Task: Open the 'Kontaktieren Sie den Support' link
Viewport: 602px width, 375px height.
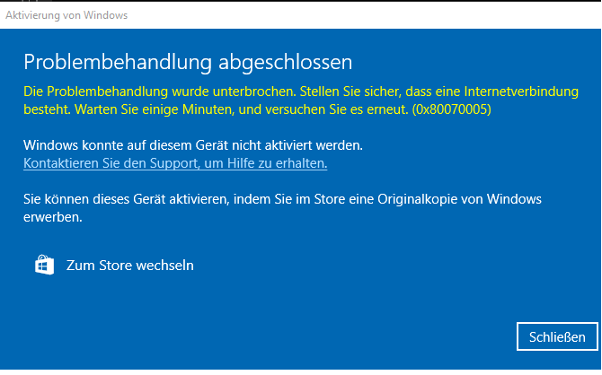Action: click(175, 163)
